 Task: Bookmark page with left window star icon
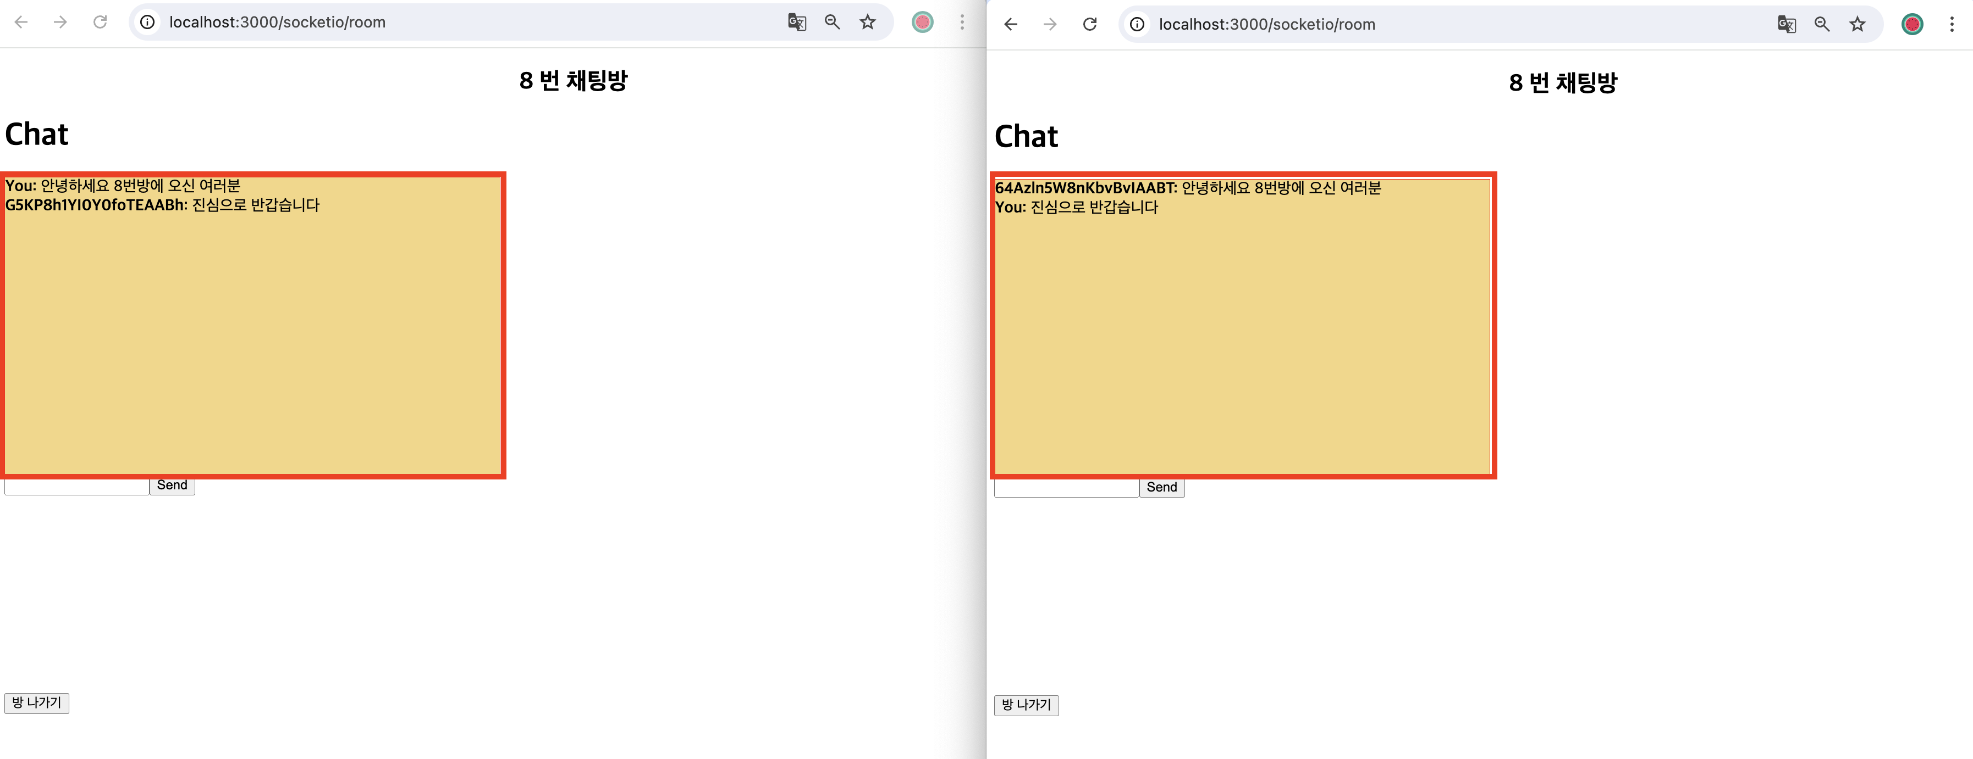pyautogui.click(x=867, y=22)
